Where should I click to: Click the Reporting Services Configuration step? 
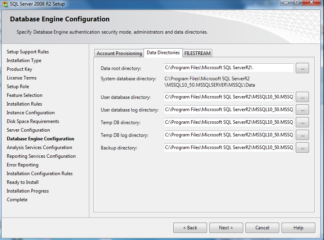(41, 156)
